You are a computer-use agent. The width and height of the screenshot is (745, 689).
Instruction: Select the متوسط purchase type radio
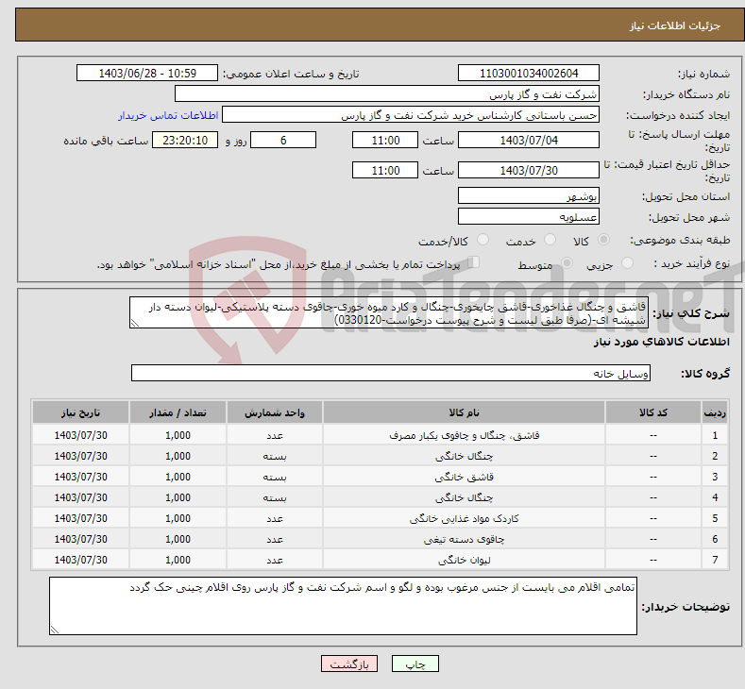(x=567, y=263)
